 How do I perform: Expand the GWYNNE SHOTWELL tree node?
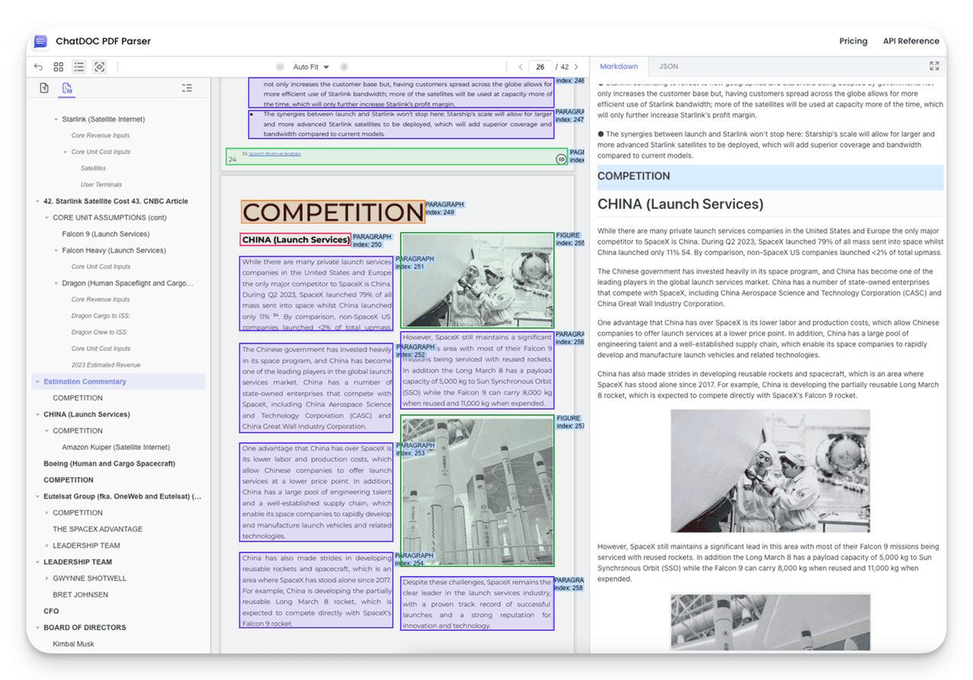click(x=46, y=578)
